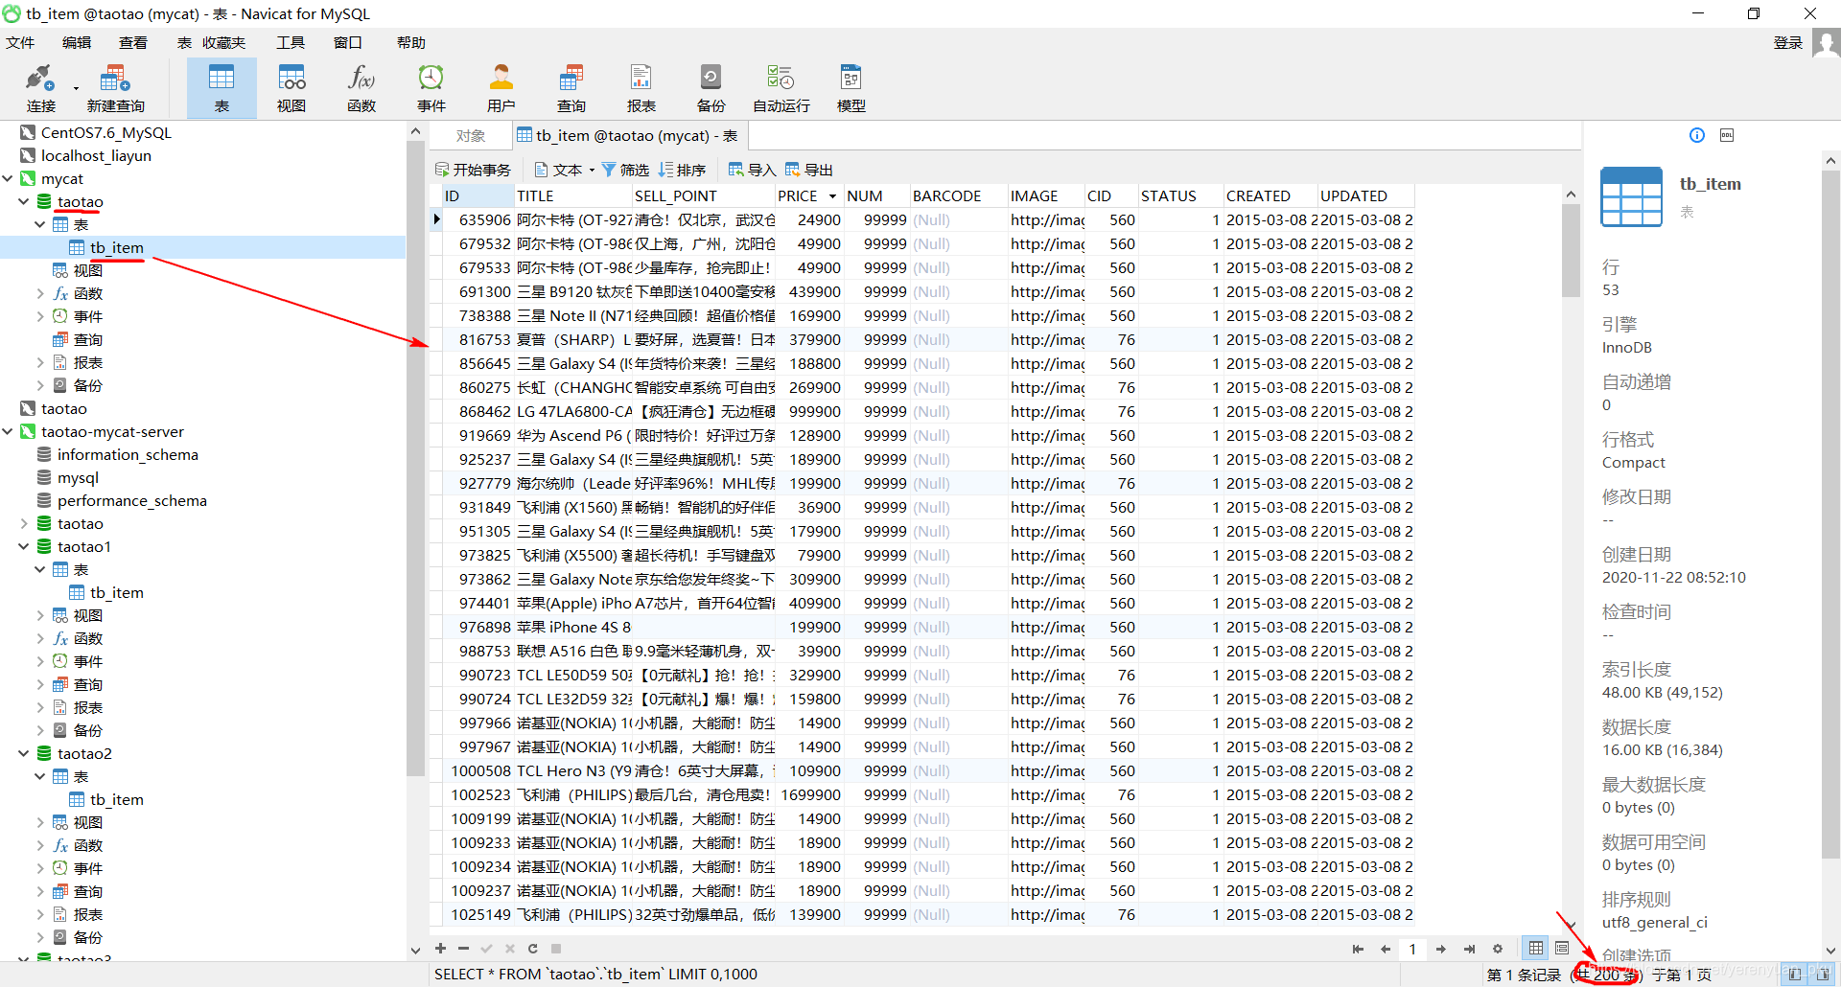The width and height of the screenshot is (1841, 987).
Task: Open the 事件 (Event) toolbar button
Action: [431, 88]
